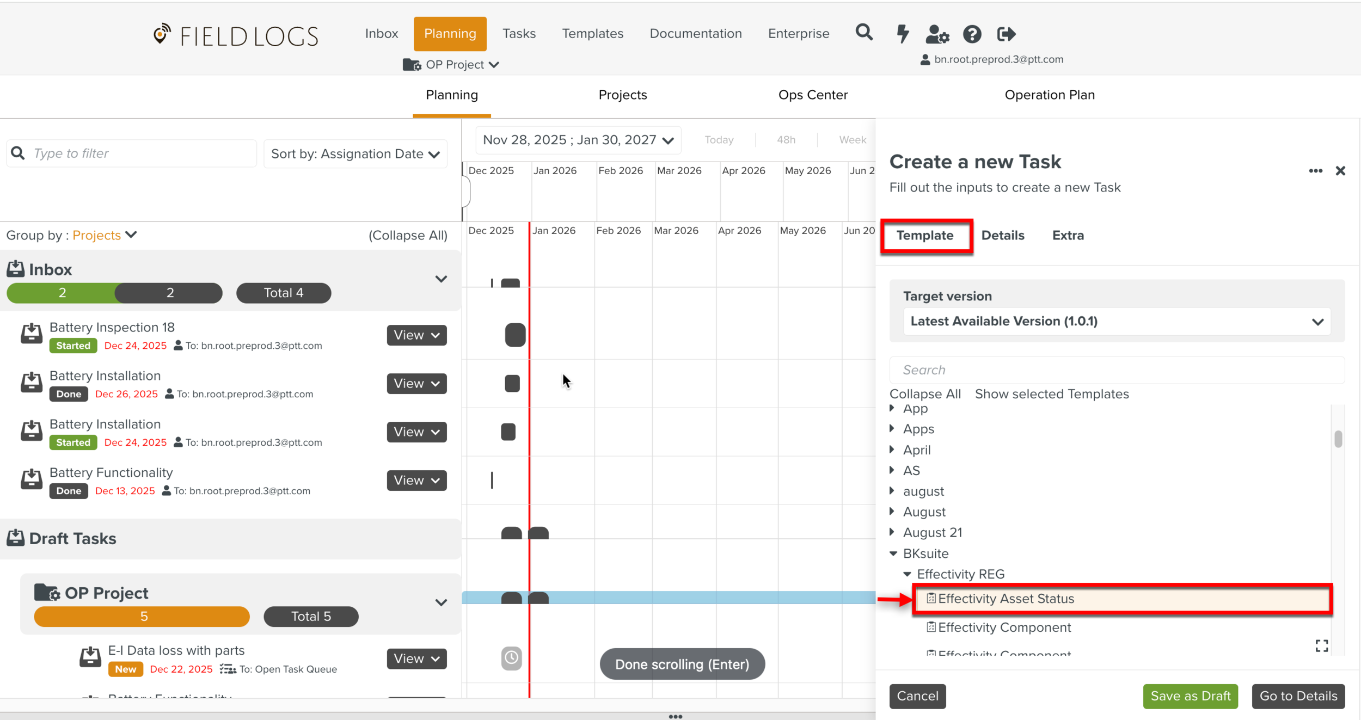1361x720 pixels.
Task: Click the Save as Draft button
Action: pyautogui.click(x=1190, y=696)
